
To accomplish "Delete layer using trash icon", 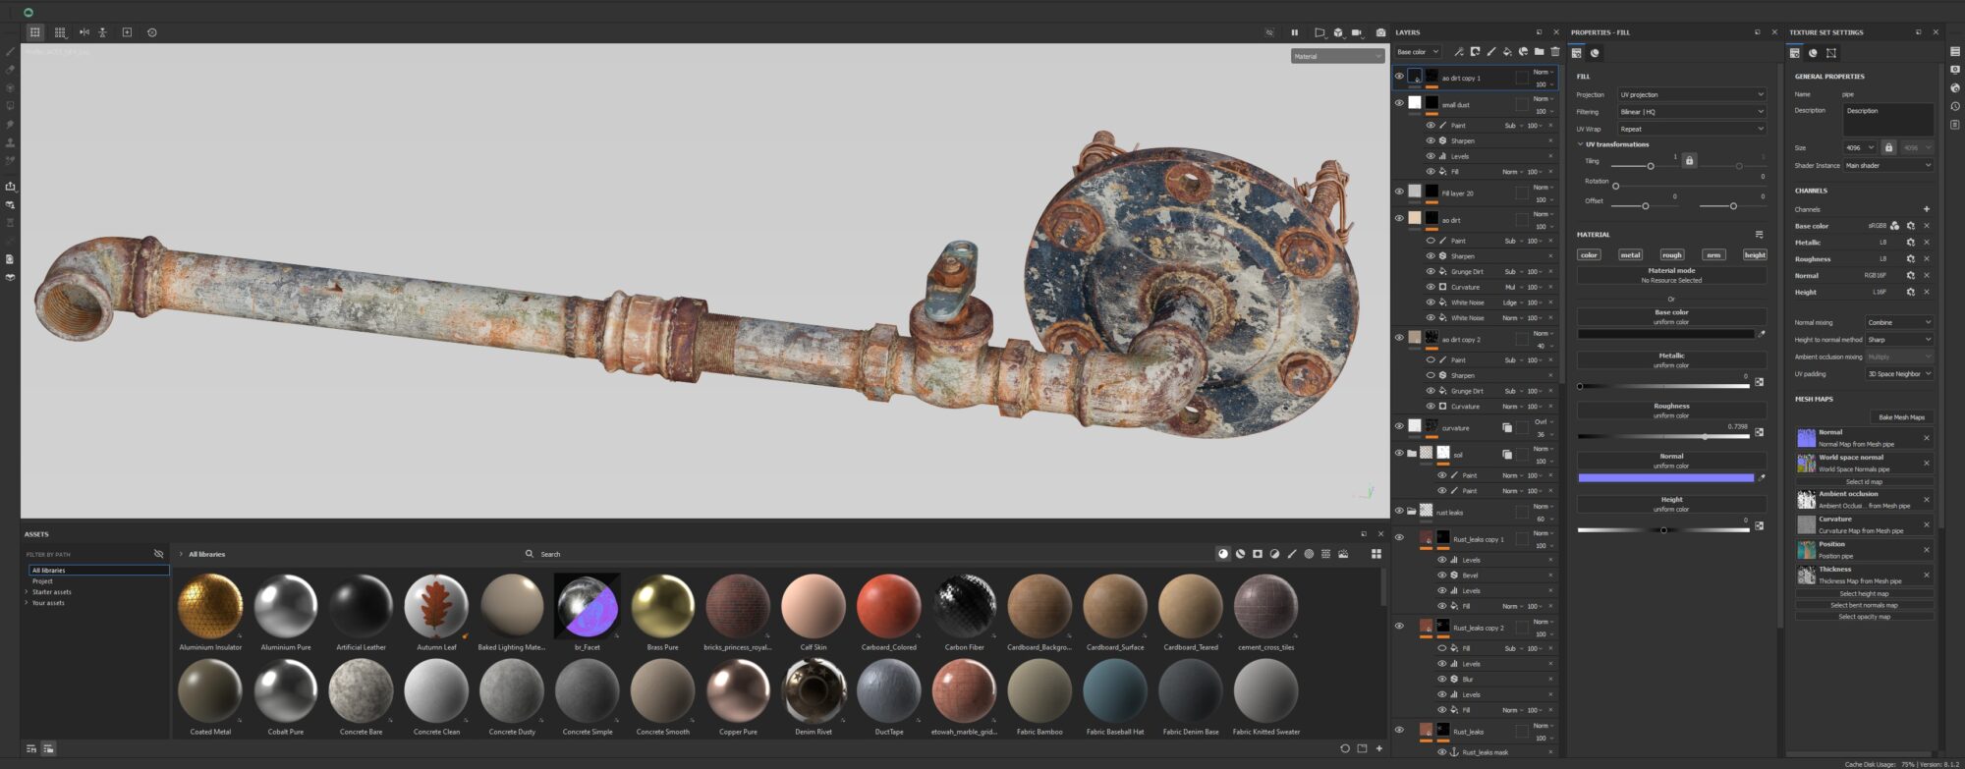I will tap(1554, 52).
